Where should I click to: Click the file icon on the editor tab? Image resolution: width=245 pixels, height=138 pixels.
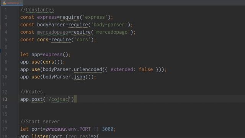pos(4,3)
